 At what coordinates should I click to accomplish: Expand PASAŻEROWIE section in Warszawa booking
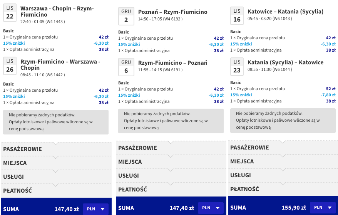click(56, 149)
